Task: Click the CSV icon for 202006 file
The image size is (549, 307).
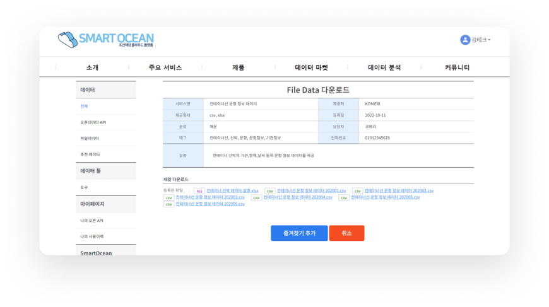Action: click(168, 205)
